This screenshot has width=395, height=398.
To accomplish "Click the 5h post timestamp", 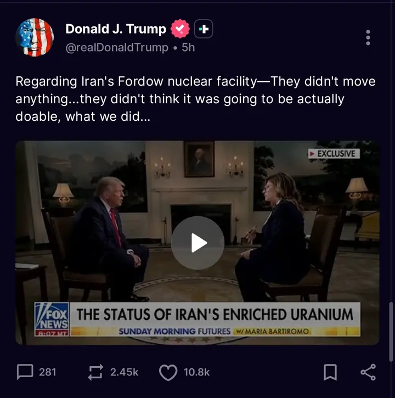I will tap(188, 47).
